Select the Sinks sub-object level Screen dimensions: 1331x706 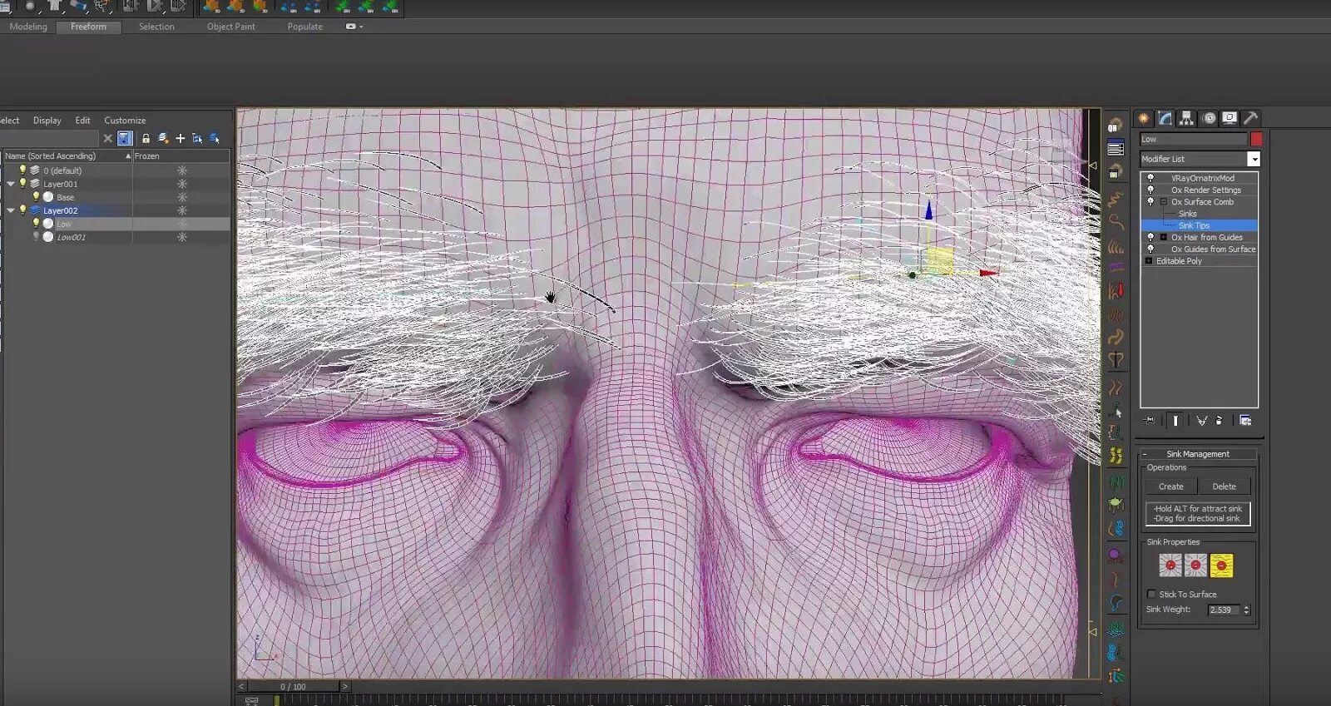[1188, 214]
